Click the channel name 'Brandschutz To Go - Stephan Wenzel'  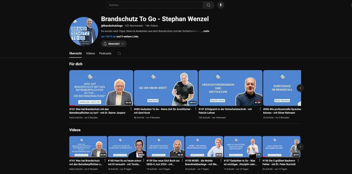click(x=155, y=19)
